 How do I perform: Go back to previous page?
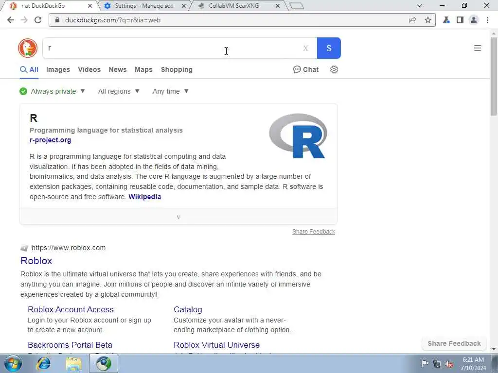[x=11, y=20]
